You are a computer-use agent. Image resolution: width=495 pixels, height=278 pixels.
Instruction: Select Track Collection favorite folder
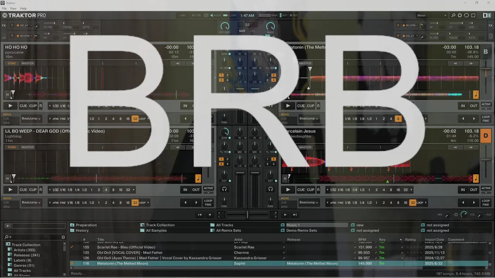(x=158, y=225)
